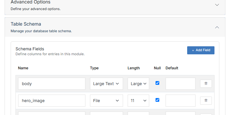The height and width of the screenshot is (115, 230).
Task: Expand the Advanced Options section
Action: pos(217,5)
